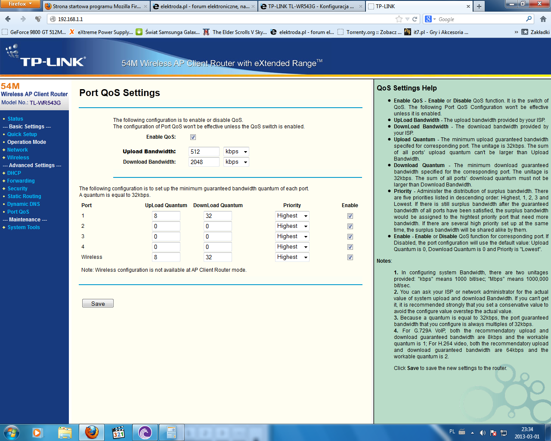The width and height of the screenshot is (551, 441).
Task: Open Upload Bandwidth unit dropdown
Action: 236,152
